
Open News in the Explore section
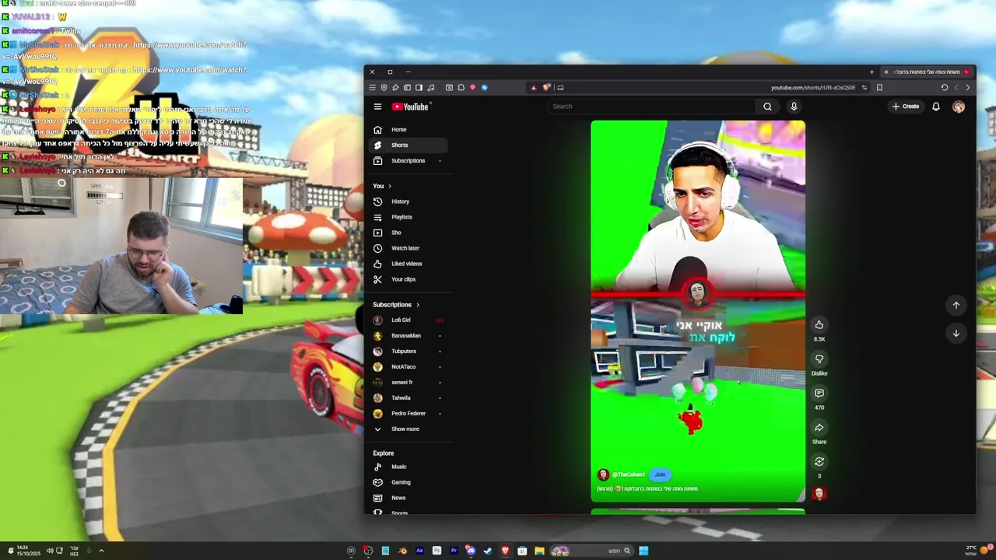(409, 498)
